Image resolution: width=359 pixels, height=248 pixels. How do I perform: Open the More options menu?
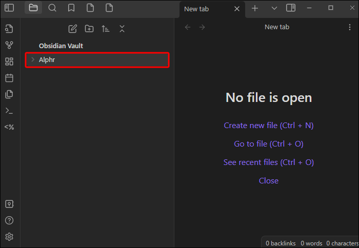click(x=350, y=27)
